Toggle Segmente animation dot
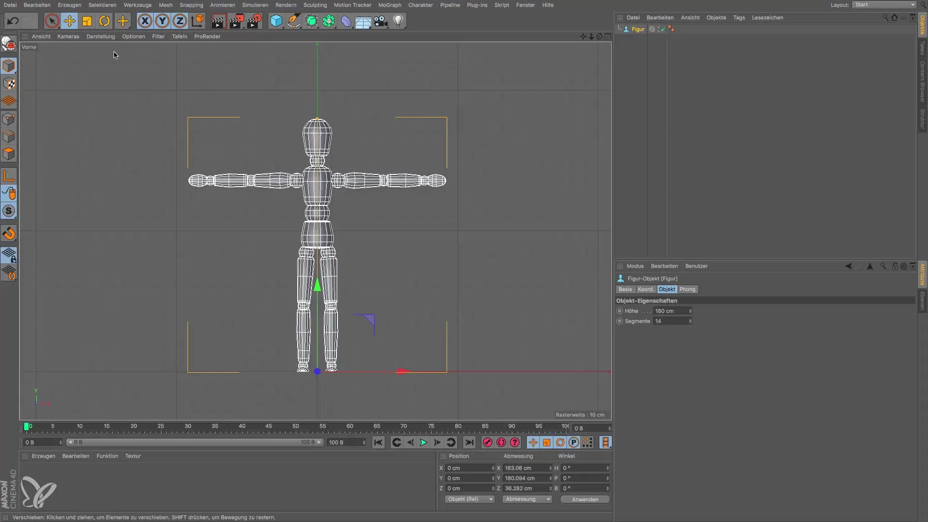Screen dimensions: 928x522 (x=620, y=321)
